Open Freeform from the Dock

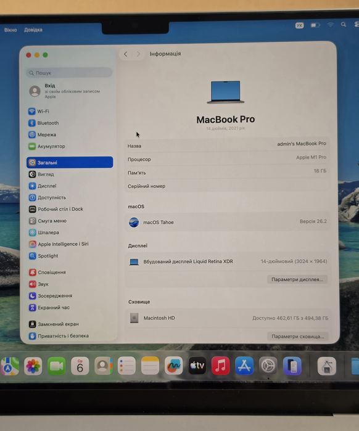pyautogui.click(x=173, y=366)
